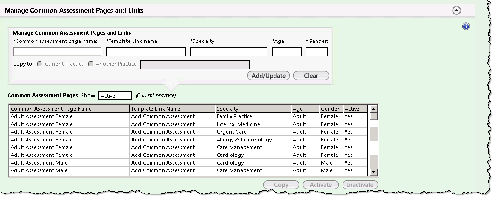494x197 pixels.
Task: Sort by Specialty column header
Action: click(x=253, y=109)
